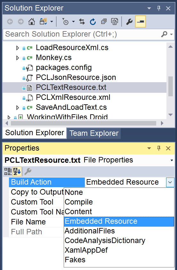Refresh the Solution Explorer tree

pos(93,22)
